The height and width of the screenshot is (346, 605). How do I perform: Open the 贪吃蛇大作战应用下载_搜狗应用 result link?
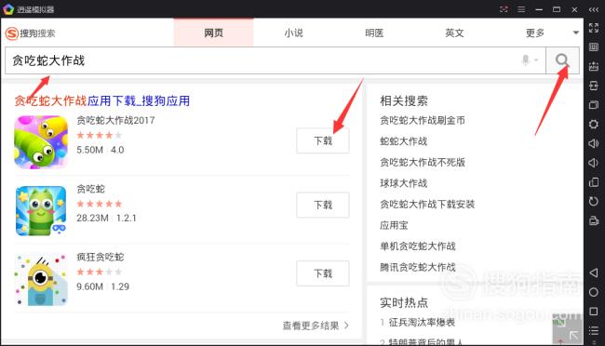coord(101,101)
